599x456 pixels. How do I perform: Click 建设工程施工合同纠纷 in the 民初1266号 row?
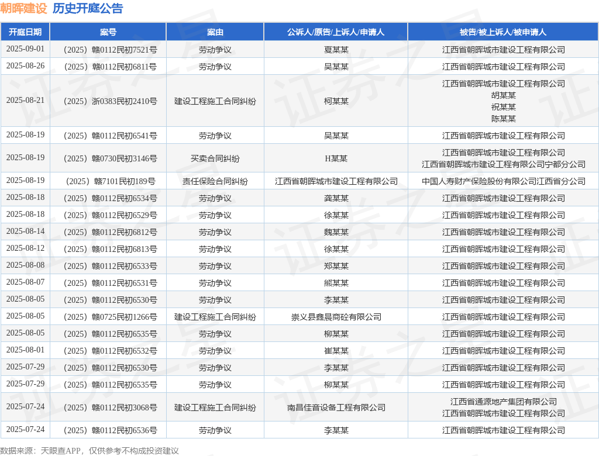pos(215,317)
